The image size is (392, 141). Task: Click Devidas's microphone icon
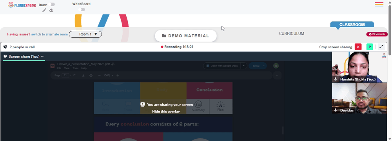coord(336,110)
